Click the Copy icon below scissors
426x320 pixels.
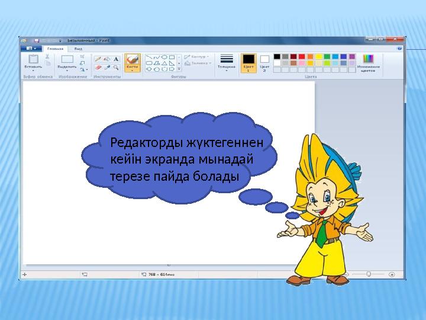tap(48, 63)
